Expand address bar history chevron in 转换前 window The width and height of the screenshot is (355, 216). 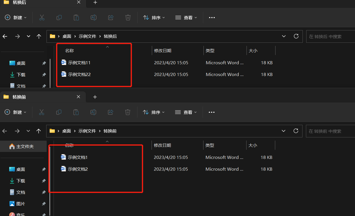284,131
